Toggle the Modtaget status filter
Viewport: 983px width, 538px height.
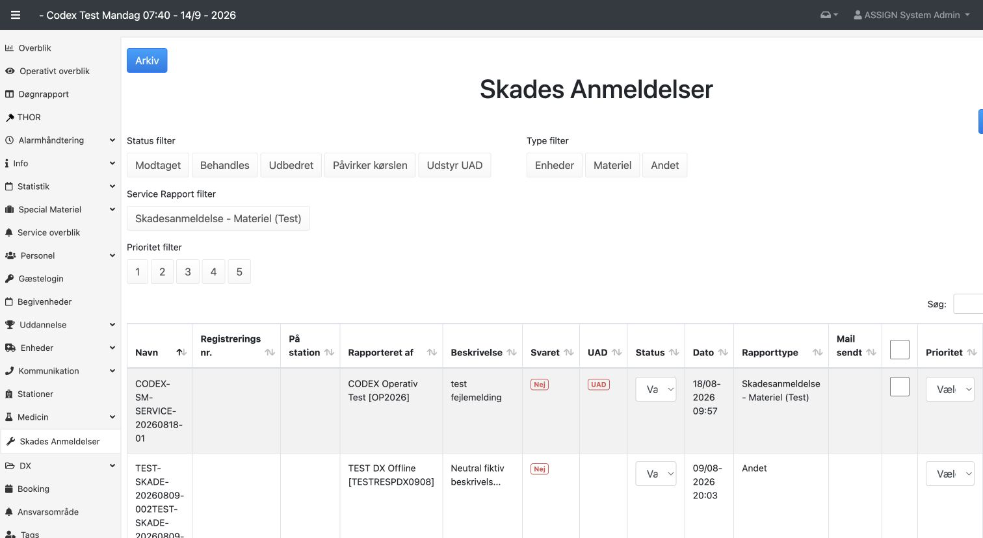coord(158,165)
